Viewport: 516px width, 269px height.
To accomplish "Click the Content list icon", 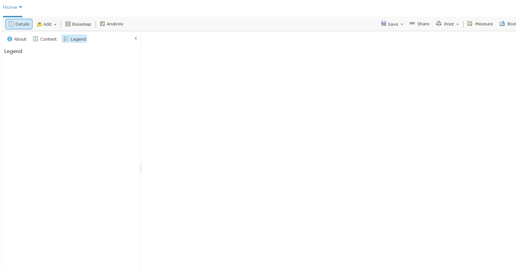I will click(36, 39).
